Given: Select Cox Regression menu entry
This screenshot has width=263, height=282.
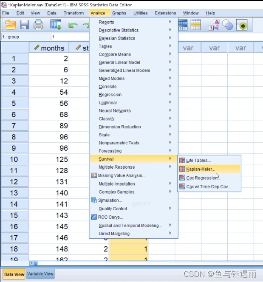Looking at the screenshot, I should [x=209, y=178].
